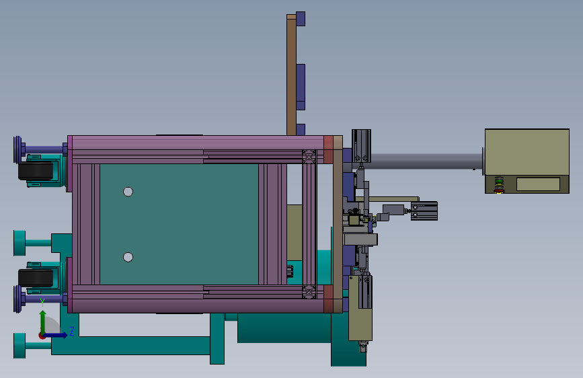This screenshot has height=378, width=583.
Task: Select the long teal horizontal base beam
Action: [x=130, y=346]
